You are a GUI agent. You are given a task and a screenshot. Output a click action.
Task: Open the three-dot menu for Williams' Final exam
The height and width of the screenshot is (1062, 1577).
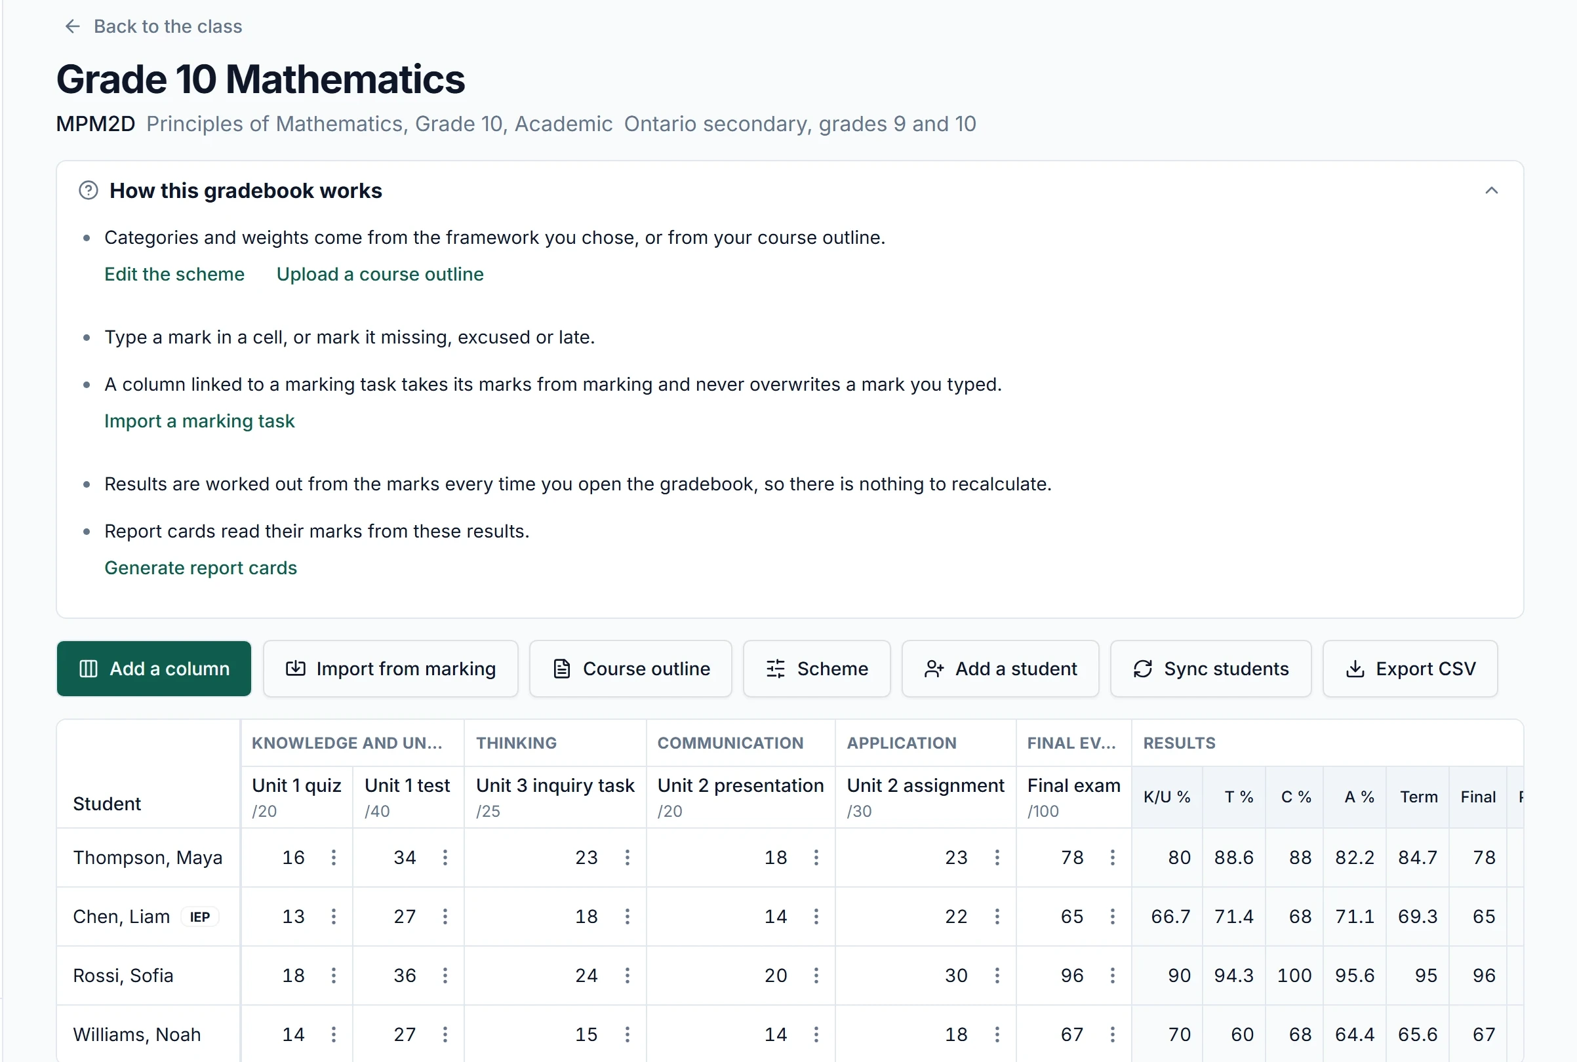(x=1112, y=1034)
